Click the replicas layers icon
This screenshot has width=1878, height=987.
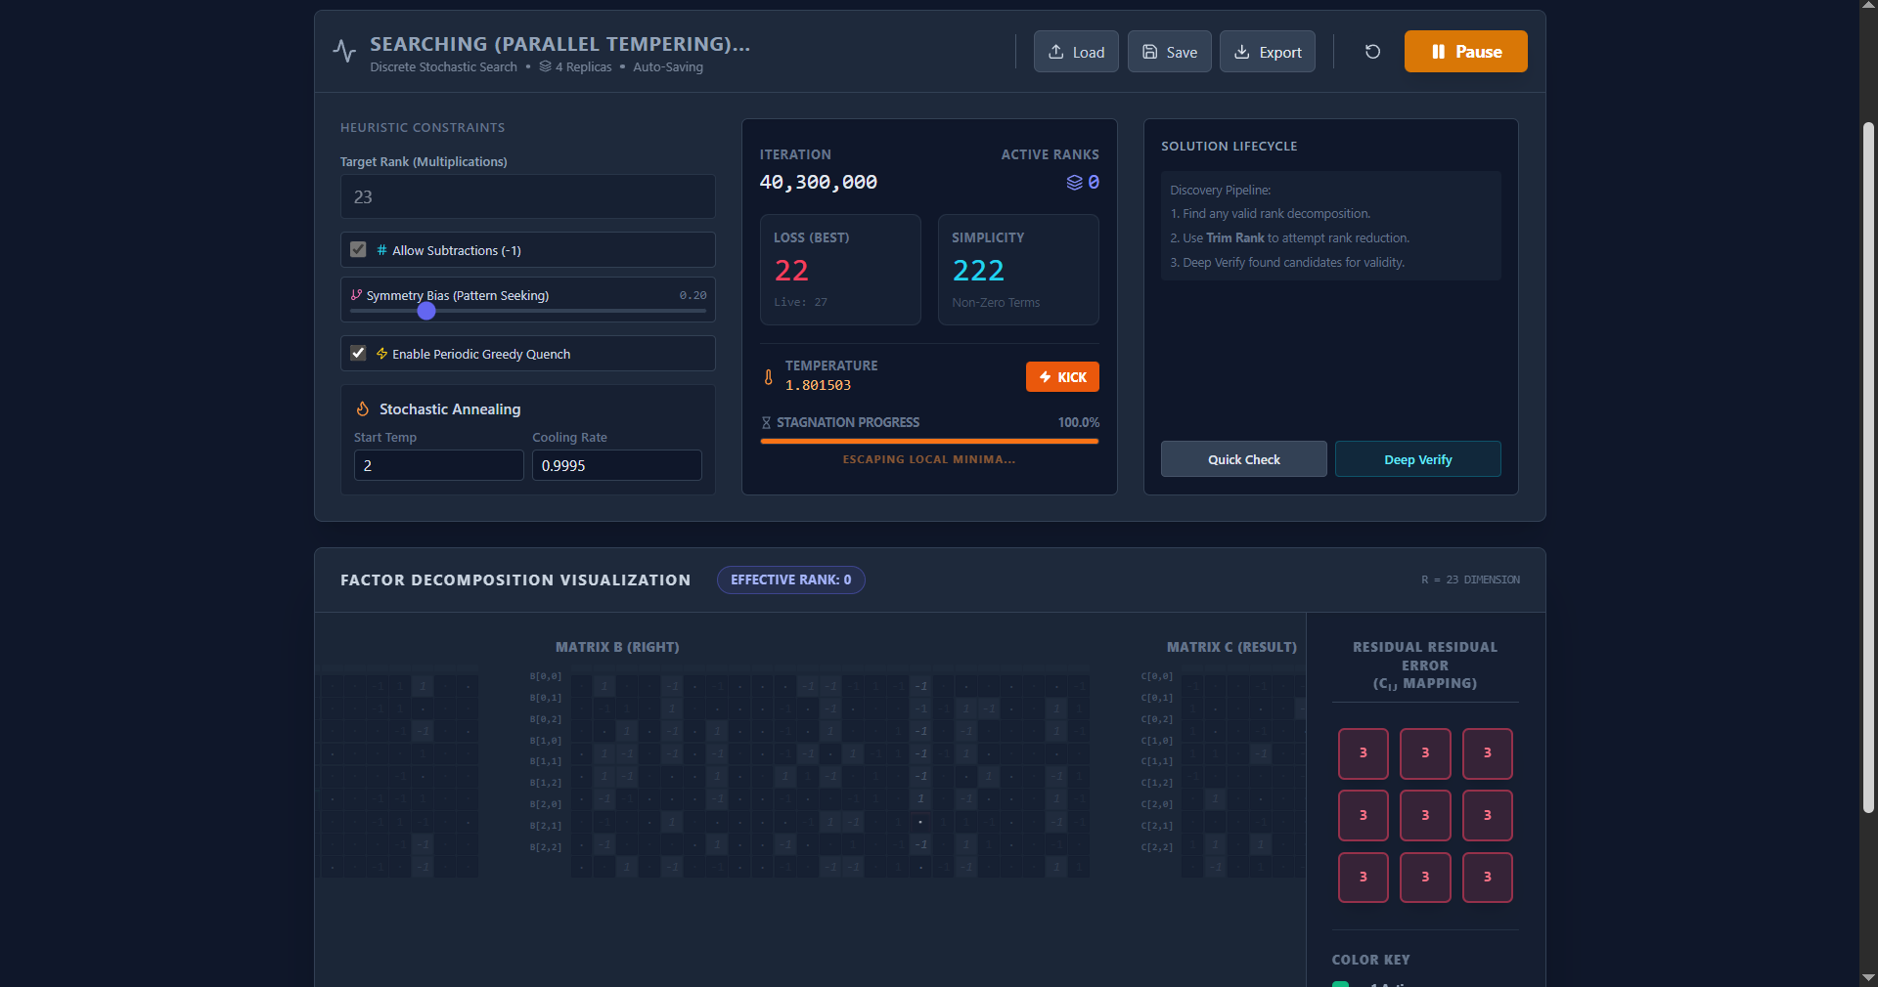(546, 66)
